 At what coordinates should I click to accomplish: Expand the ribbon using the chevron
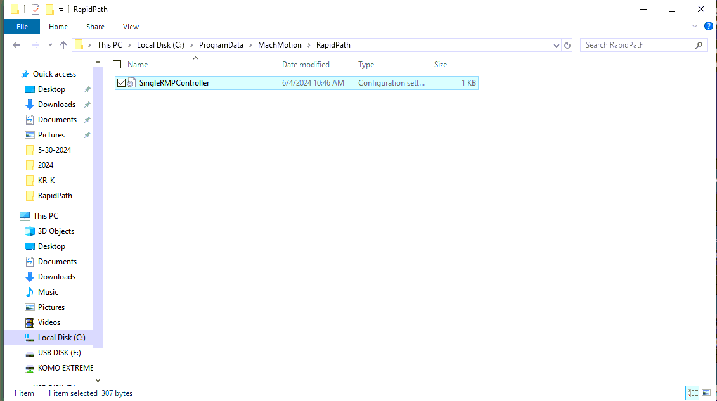(x=695, y=27)
